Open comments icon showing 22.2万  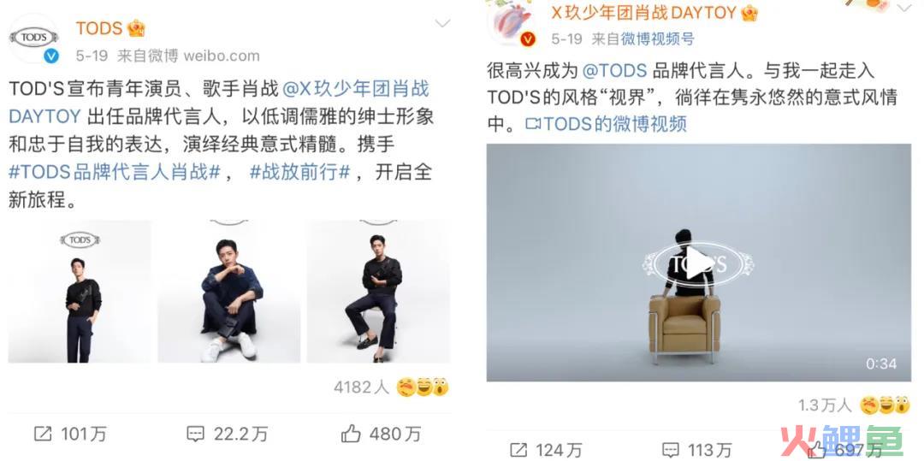click(x=195, y=434)
